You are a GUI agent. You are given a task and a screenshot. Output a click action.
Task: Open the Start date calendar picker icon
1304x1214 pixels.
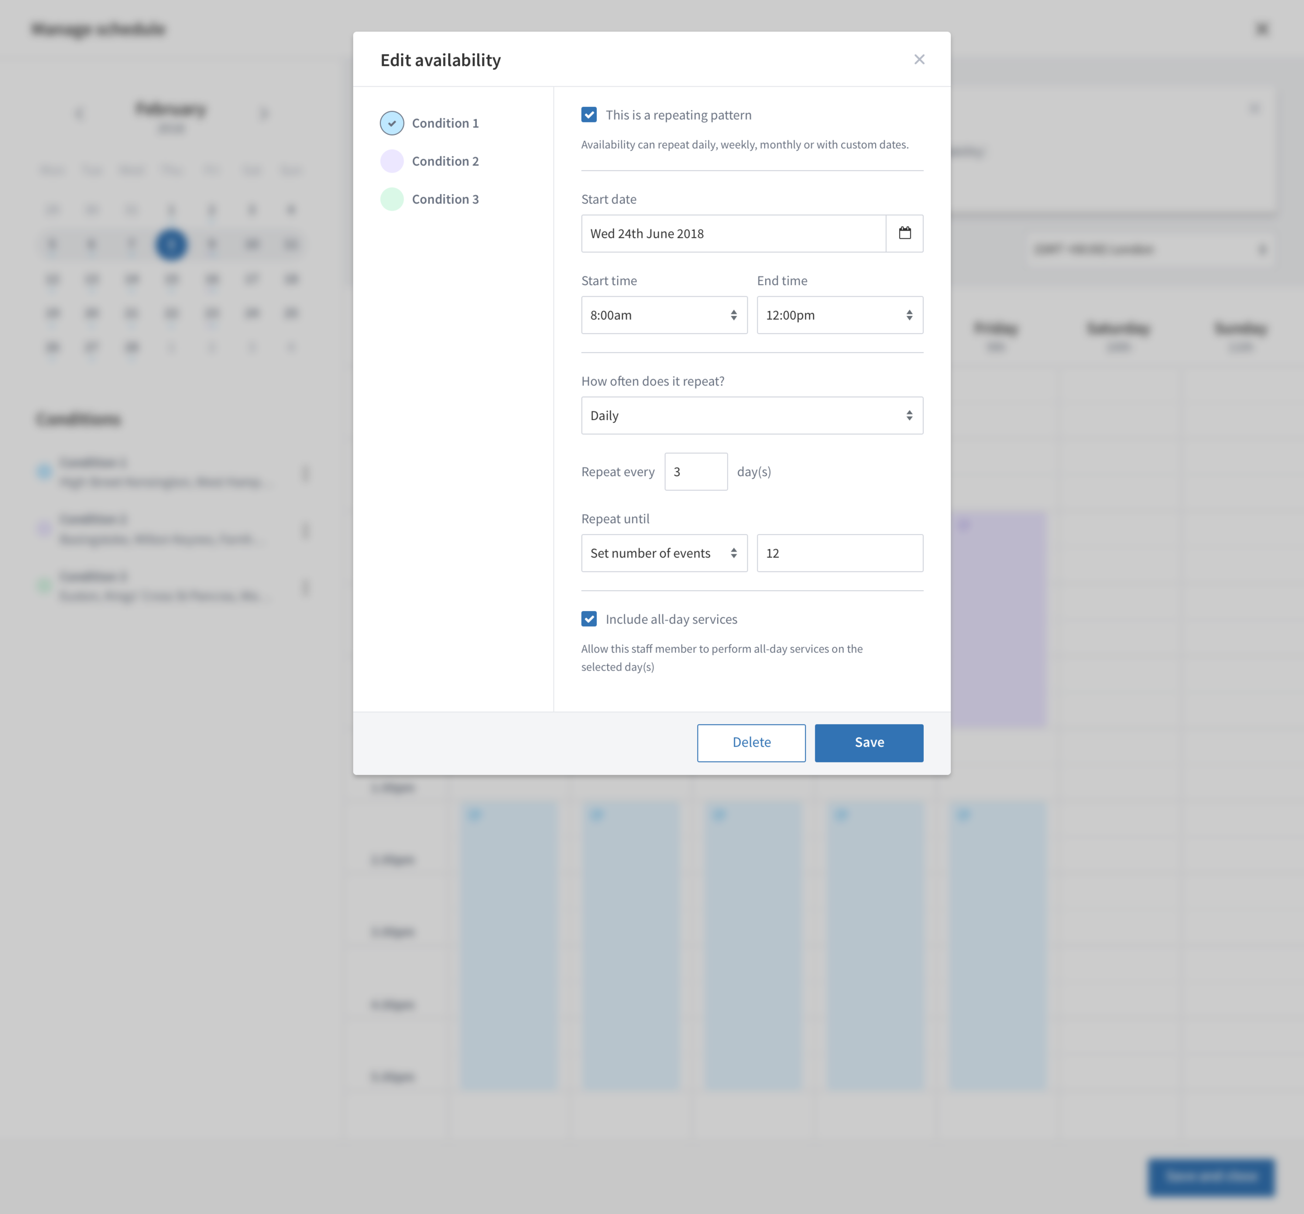click(x=904, y=234)
